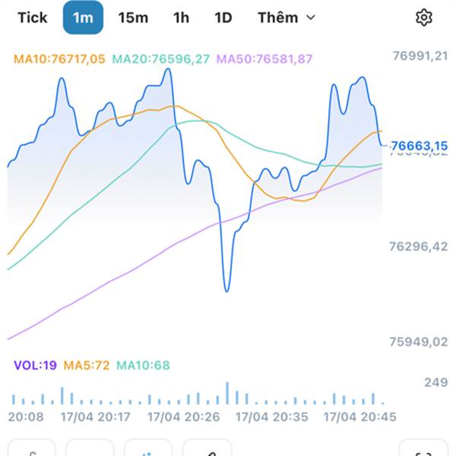The height and width of the screenshot is (456, 456).
Task: Click the green MA20:76596,27 indicator label
Action: pos(162,58)
